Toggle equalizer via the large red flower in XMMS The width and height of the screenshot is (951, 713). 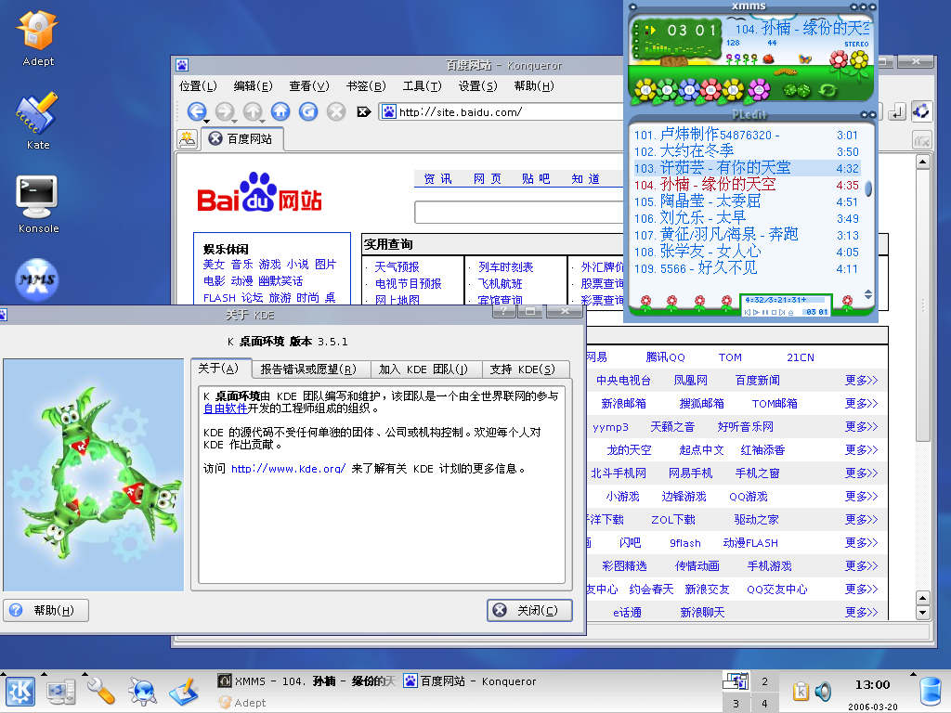[x=839, y=59]
